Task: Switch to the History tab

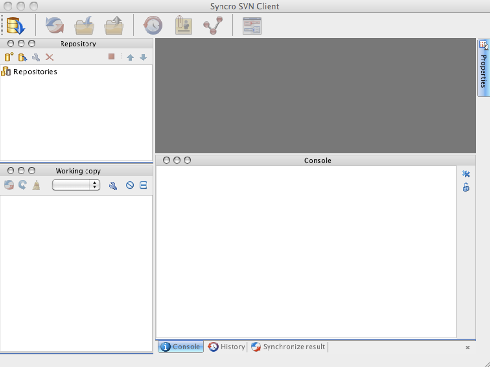Action: (226, 347)
